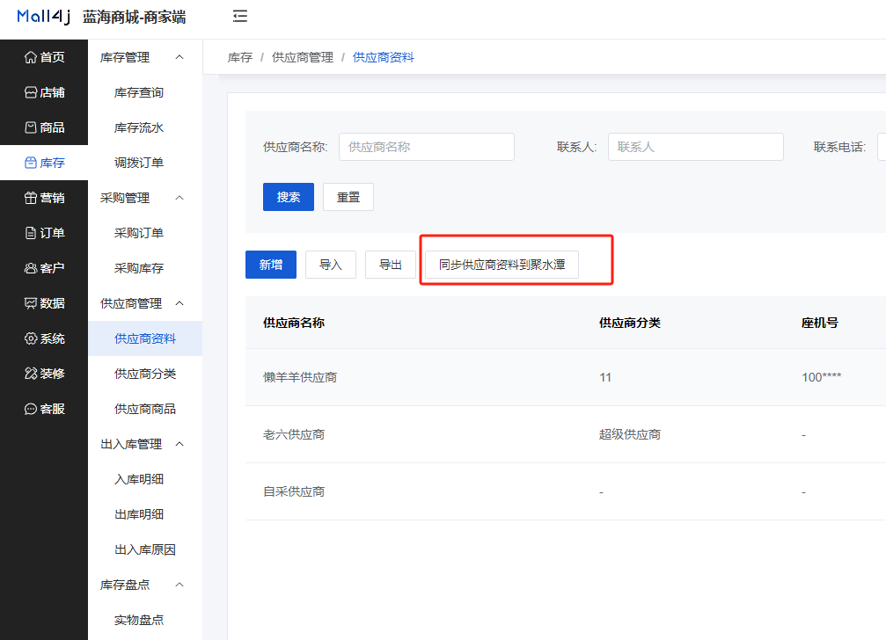Viewport: 886px width, 640px height.
Task: Click the blue 搜索 button
Action: pyautogui.click(x=289, y=197)
